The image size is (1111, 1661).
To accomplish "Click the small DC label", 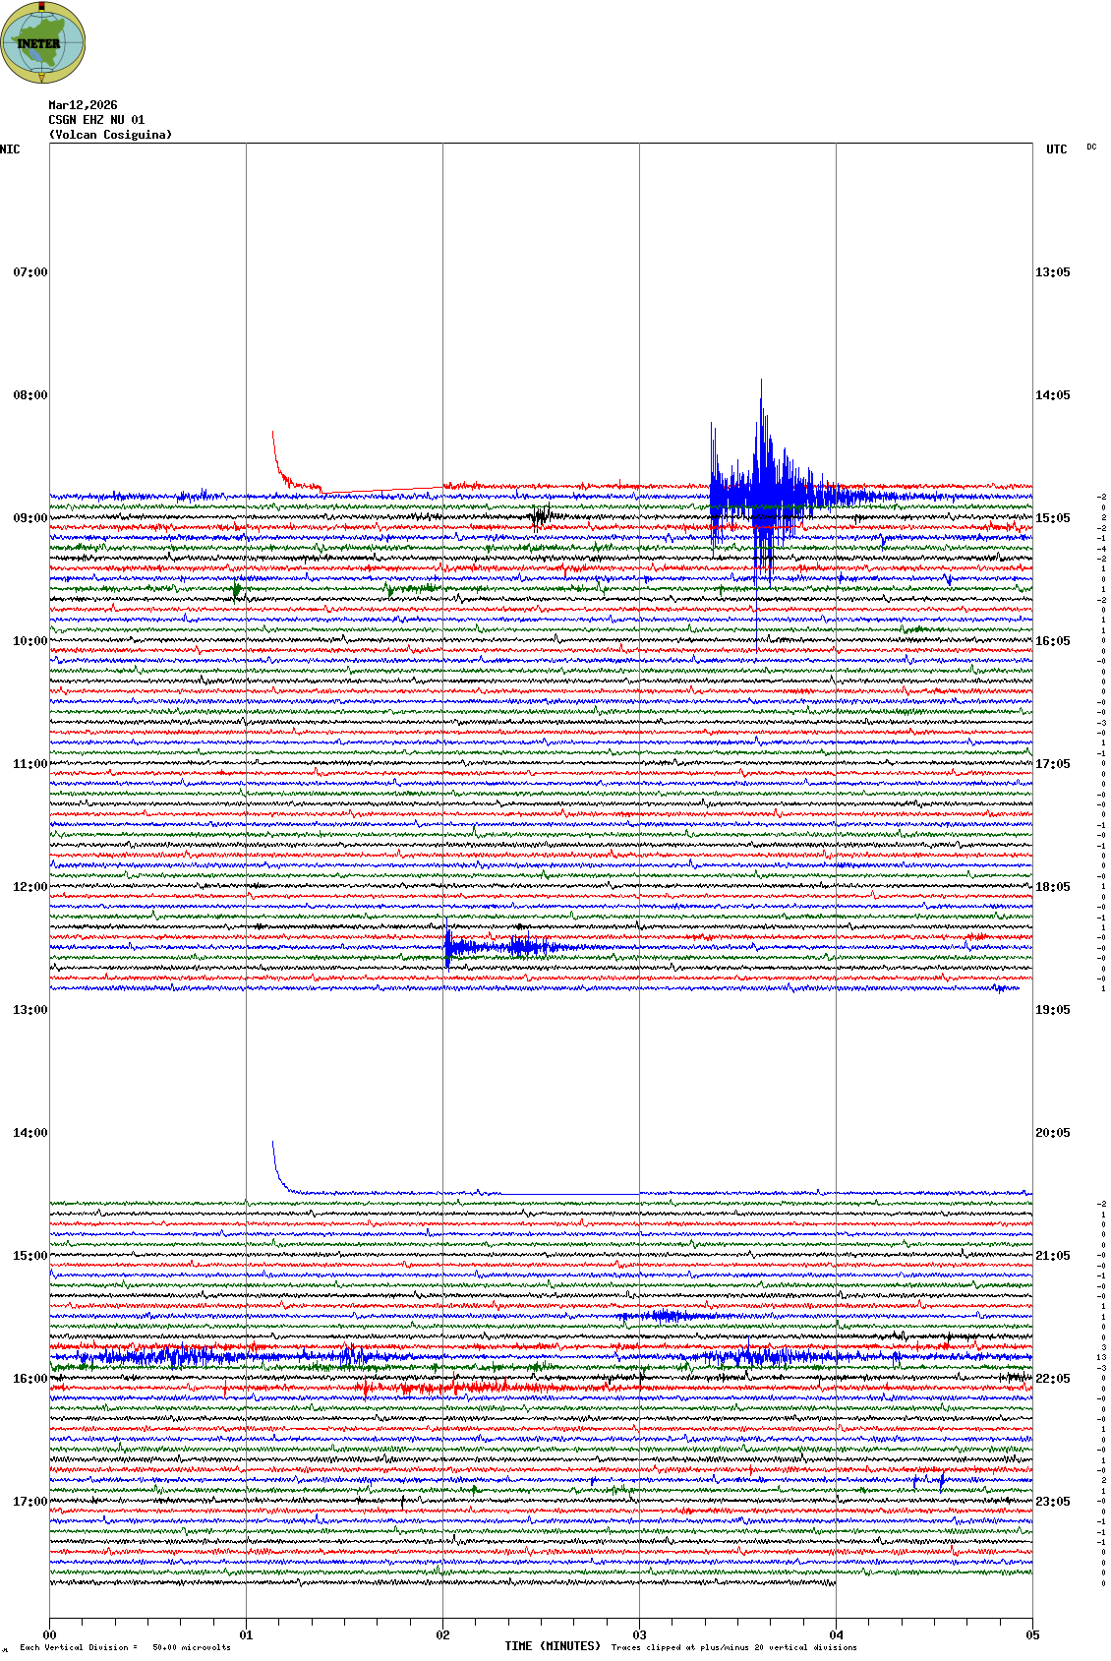I will coord(1091,148).
